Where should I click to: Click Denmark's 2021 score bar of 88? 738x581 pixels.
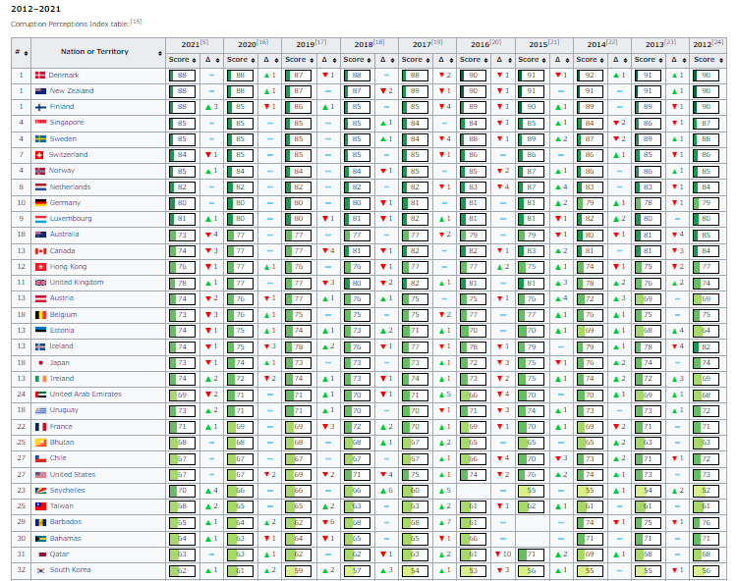[182, 76]
